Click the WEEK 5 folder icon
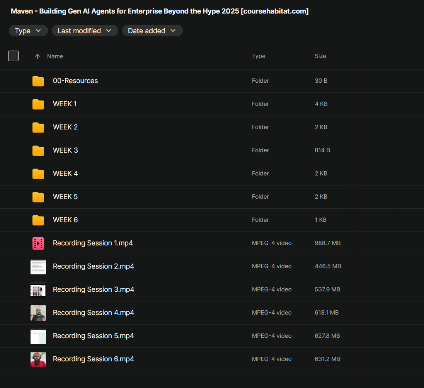Viewport: 424px width, 388px height. point(38,197)
